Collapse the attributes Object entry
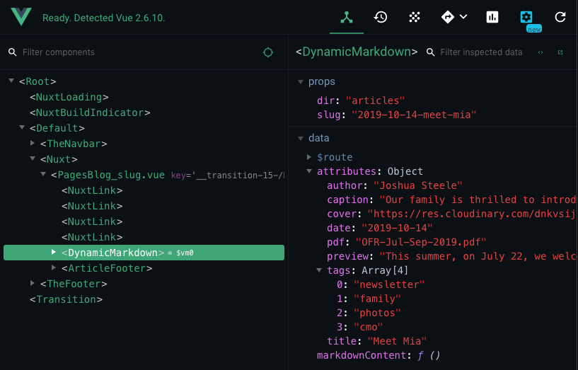Viewport: 578px width, 370px height. coord(310,171)
